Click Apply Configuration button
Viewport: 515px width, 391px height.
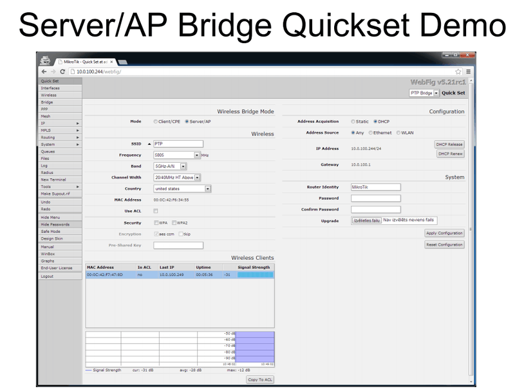444,233
